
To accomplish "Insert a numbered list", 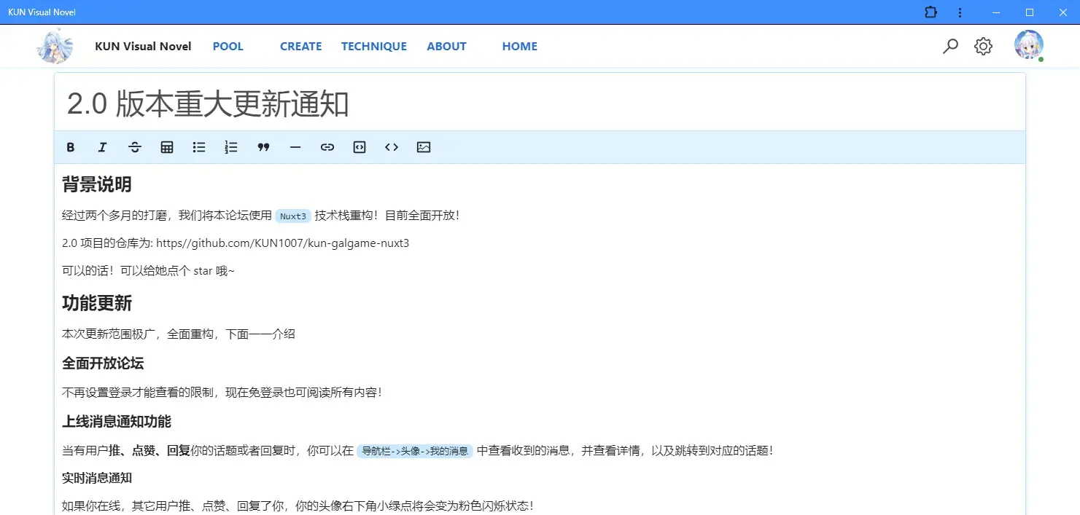I will pos(231,147).
